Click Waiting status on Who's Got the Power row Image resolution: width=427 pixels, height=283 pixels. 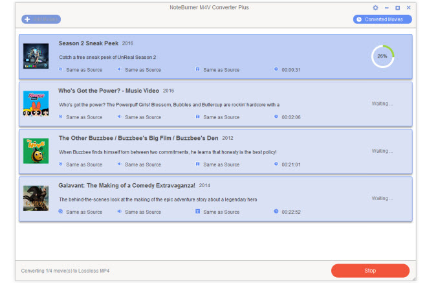pos(382,104)
